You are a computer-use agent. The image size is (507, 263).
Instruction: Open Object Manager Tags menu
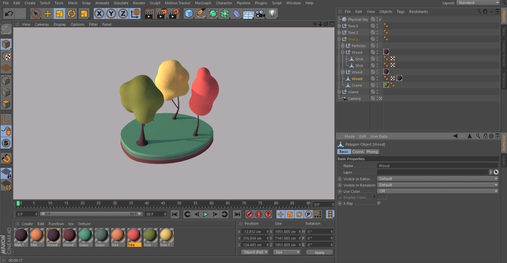click(x=400, y=12)
